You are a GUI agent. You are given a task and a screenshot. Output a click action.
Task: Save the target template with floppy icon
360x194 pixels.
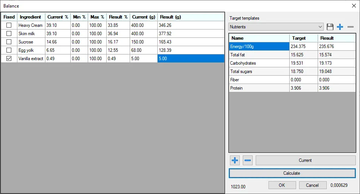(330, 27)
